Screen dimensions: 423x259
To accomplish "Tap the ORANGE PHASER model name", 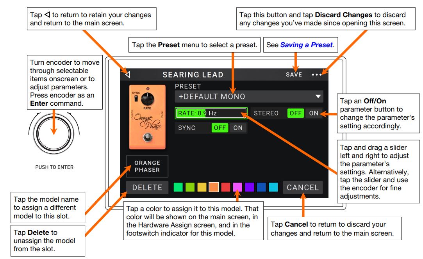I will pos(148,166).
